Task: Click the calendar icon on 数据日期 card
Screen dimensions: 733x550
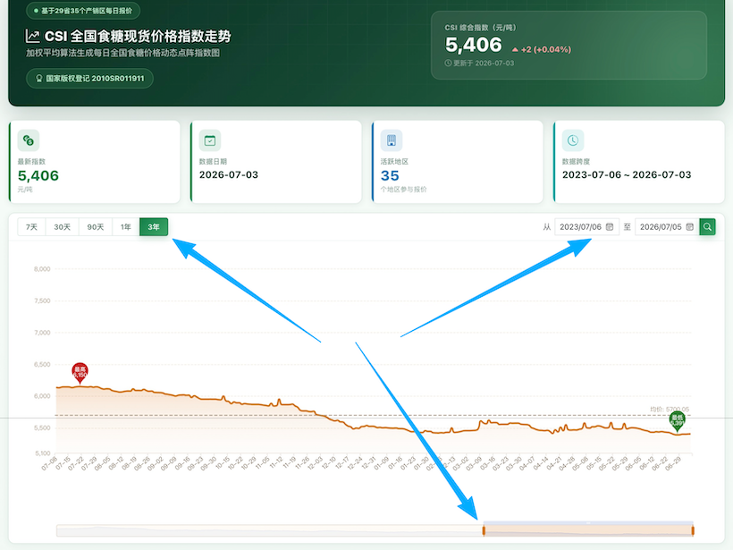Action: click(x=210, y=140)
